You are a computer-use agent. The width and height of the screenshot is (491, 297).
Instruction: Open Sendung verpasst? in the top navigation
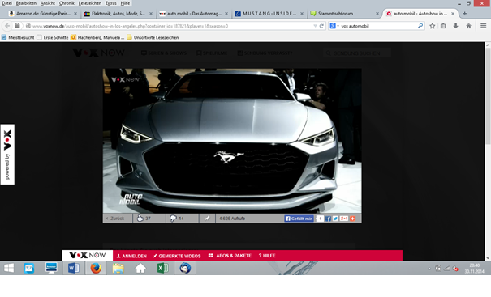pos(265,53)
